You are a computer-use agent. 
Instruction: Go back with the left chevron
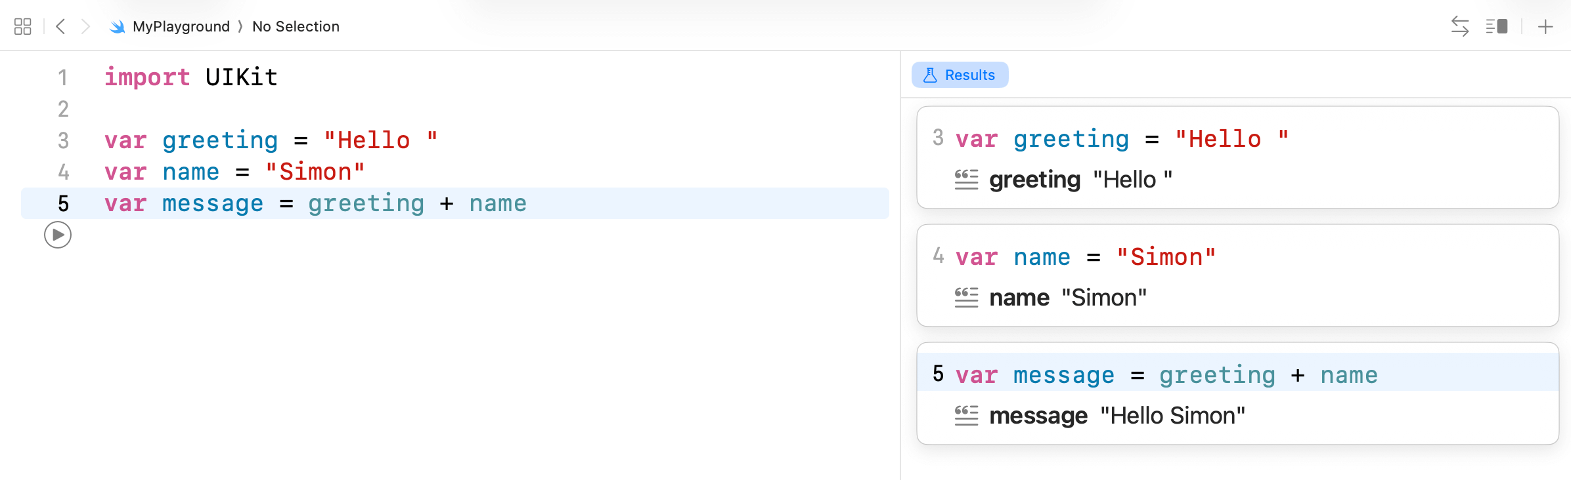(x=60, y=26)
